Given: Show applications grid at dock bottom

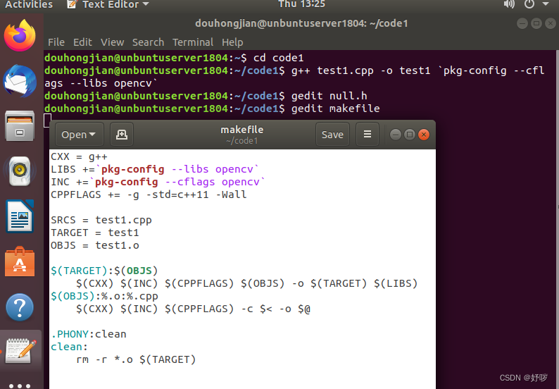Looking at the screenshot, I should pyautogui.click(x=20, y=385).
